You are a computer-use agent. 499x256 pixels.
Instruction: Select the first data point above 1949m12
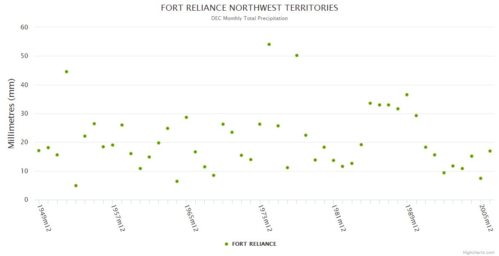click(x=39, y=151)
